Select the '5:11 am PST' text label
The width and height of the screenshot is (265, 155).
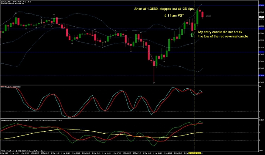(174, 16)
